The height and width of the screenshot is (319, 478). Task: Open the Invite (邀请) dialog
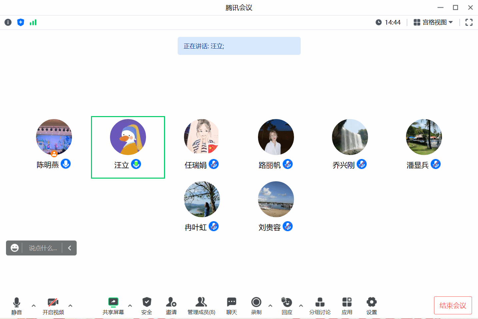pyautogui.click(x=171, y=306)
